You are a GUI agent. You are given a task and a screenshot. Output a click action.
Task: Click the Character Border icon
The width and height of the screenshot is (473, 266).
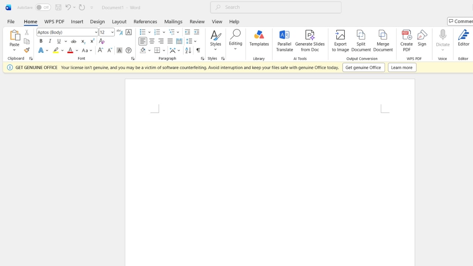pyautogui.click(x=129, y=32)
